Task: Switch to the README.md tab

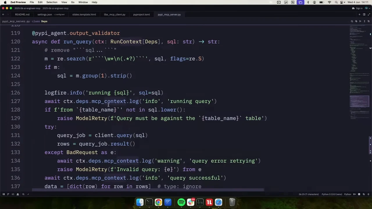Action: click(22, 15)
